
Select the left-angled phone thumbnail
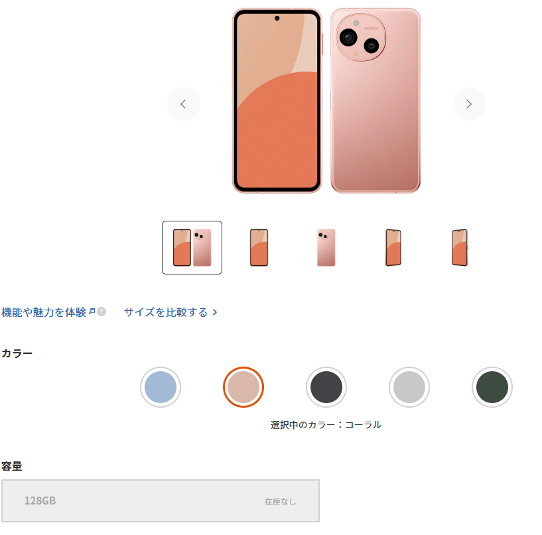click(x=393, y=247)
